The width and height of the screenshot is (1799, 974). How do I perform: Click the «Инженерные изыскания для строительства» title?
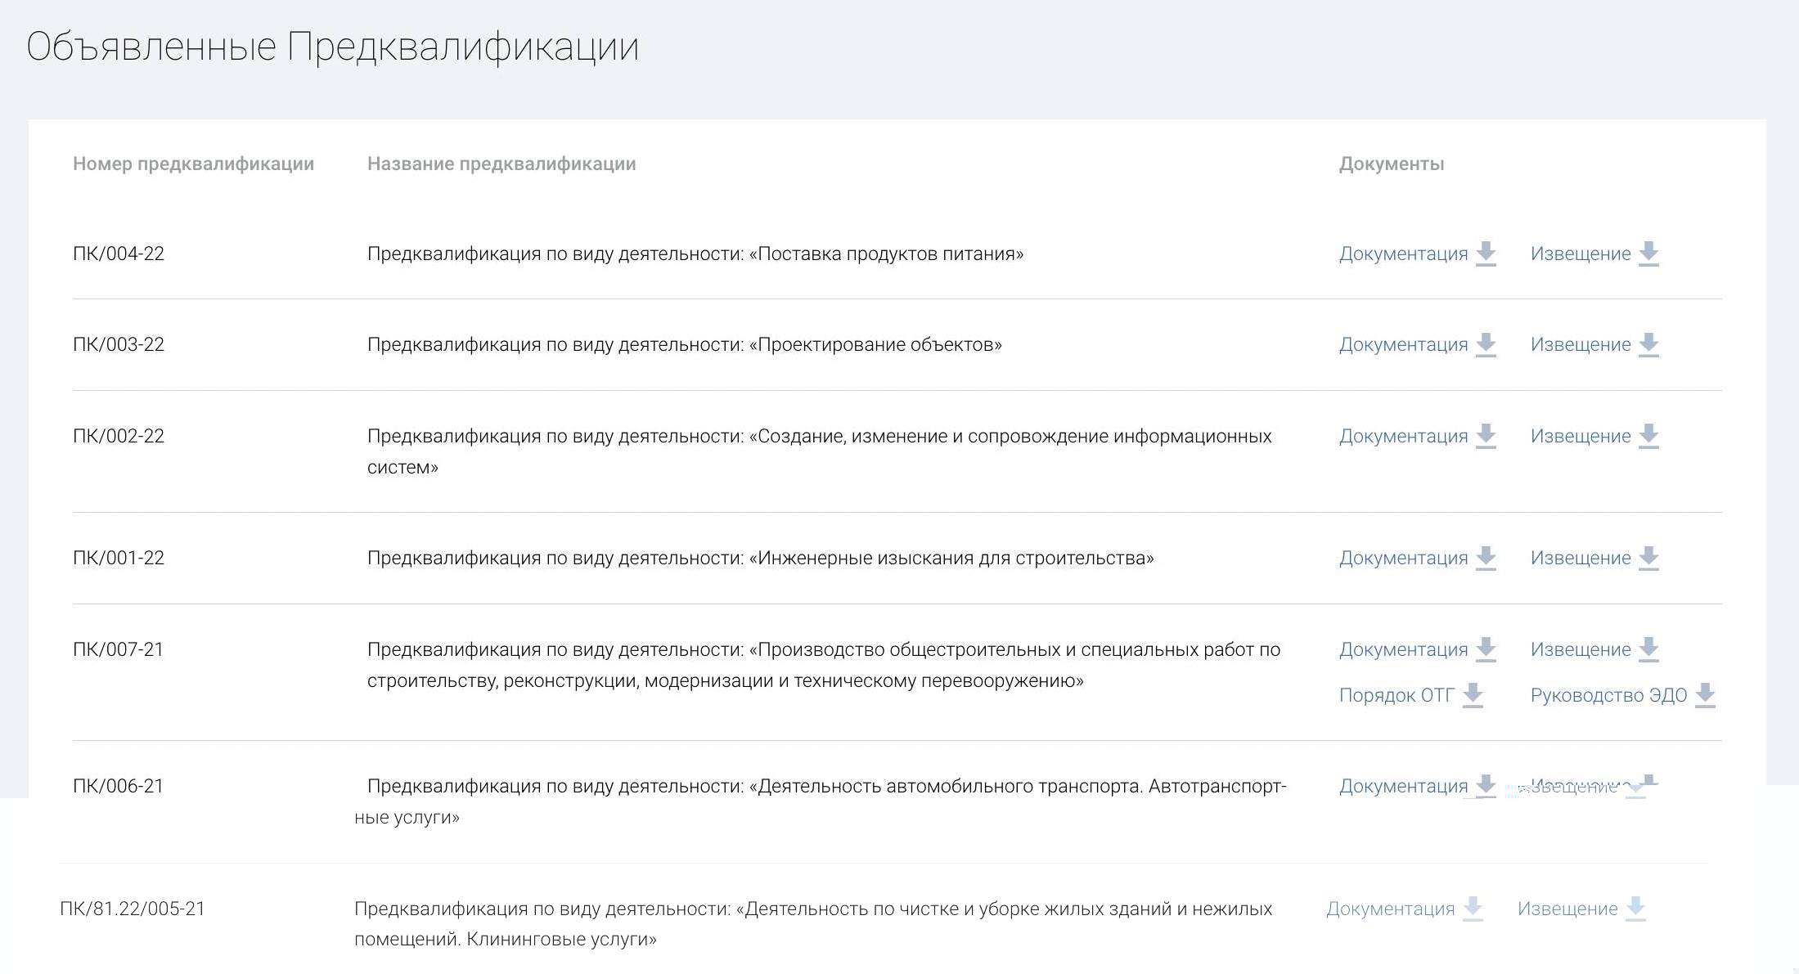(x=761, y=559)
